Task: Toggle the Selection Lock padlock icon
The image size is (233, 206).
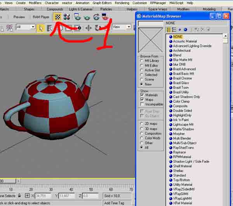Action: coord(19,196)
